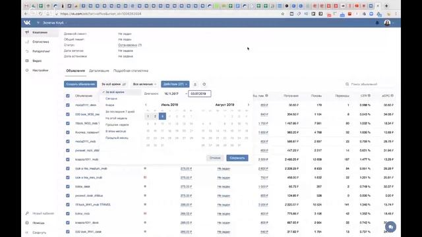The height and width of the screenshot is (237, 422).
Task: Open the За всё время period dropdown
Action: point(114,84)
